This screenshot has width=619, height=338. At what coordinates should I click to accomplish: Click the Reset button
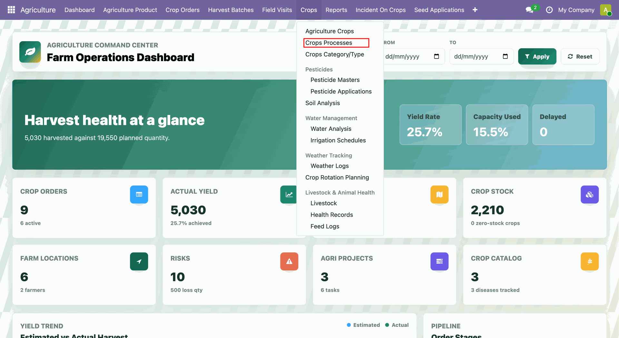[x=580, y=57]
